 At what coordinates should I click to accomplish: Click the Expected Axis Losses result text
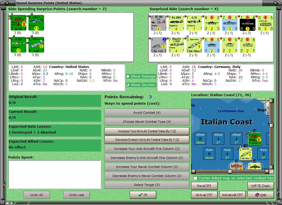[32, 133]
